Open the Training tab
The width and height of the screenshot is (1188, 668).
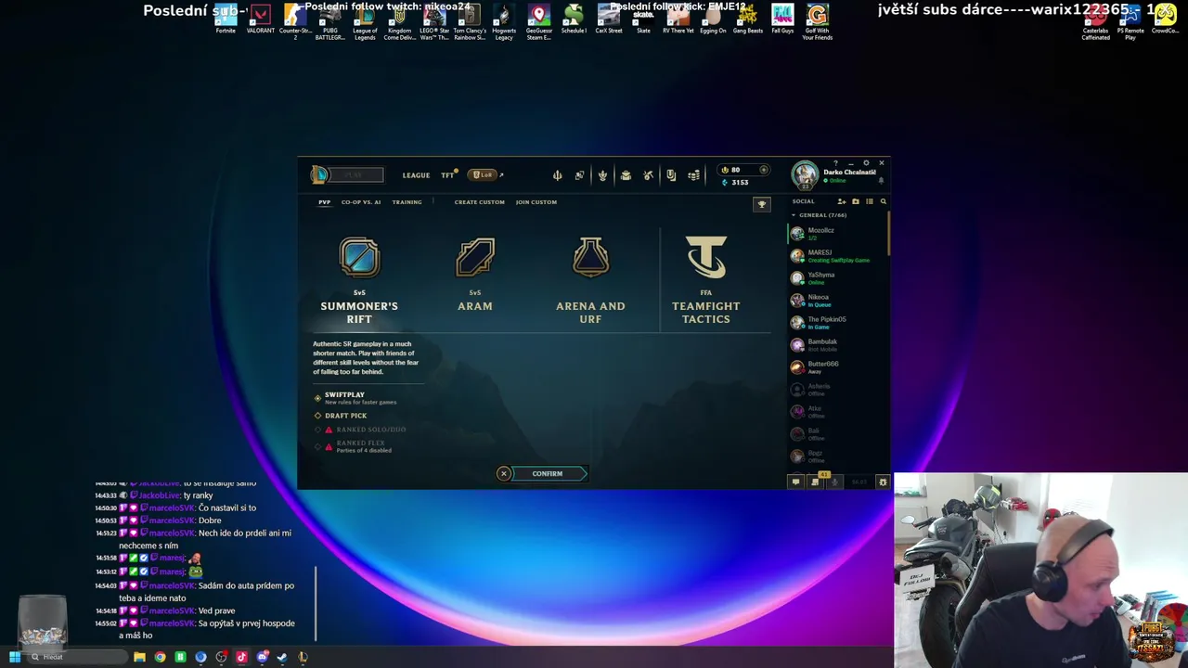click(407, 202)
